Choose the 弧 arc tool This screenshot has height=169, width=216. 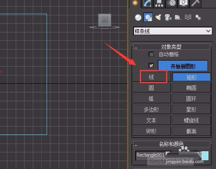coord(151,99)
